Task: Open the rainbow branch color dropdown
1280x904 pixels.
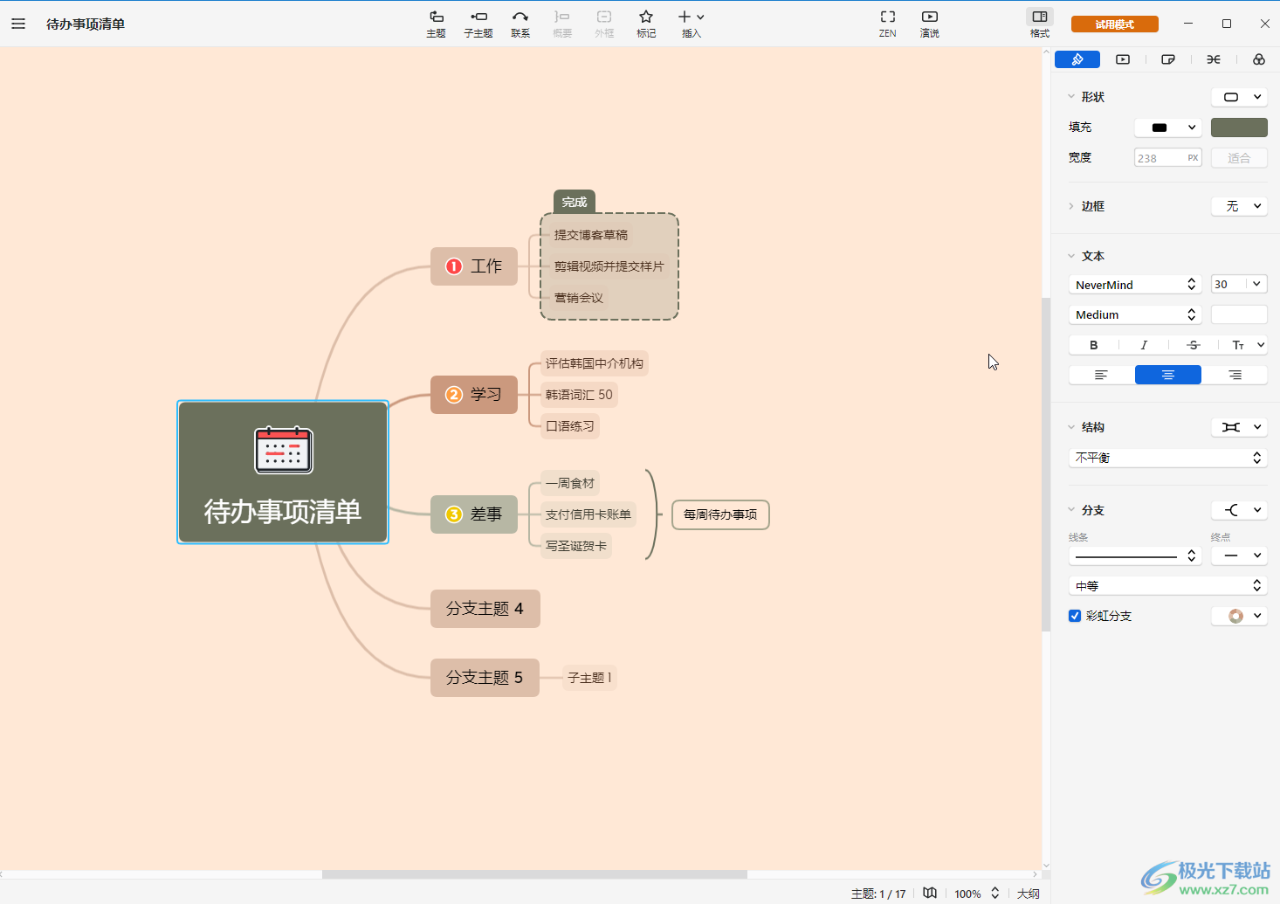Action: coord(1239,616)
